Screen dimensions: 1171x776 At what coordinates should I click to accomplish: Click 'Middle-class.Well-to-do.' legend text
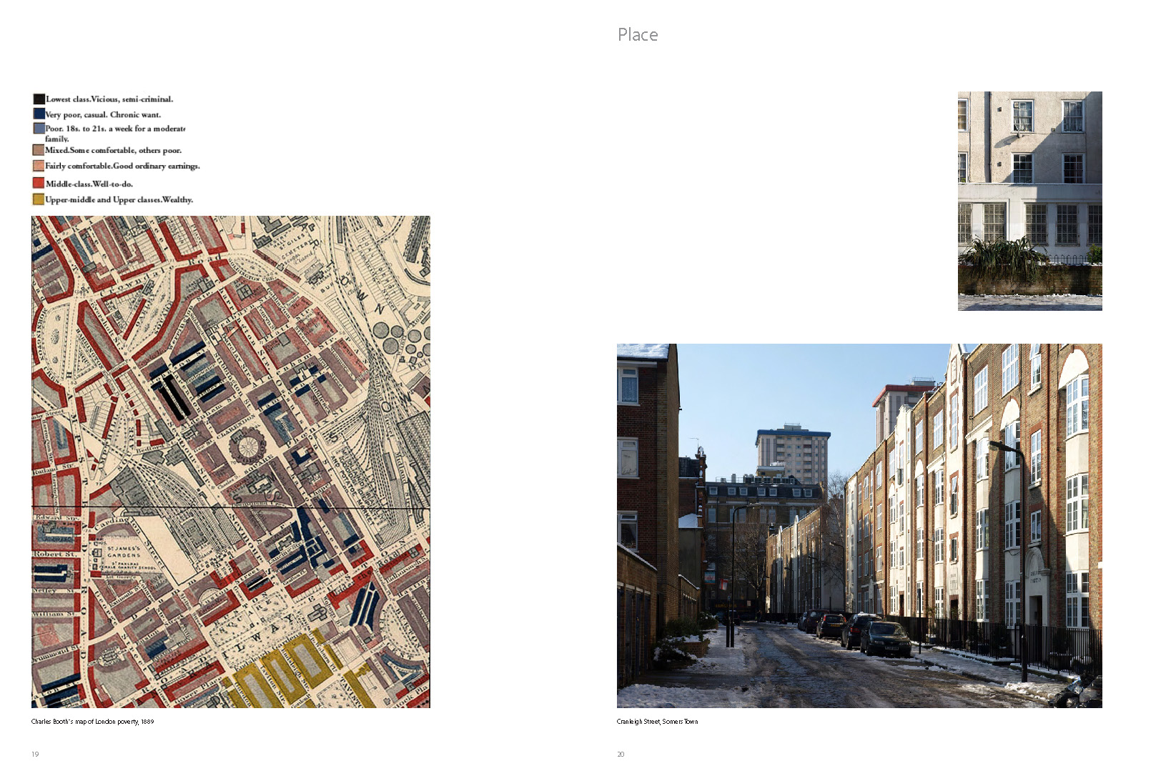pos(89,184)
